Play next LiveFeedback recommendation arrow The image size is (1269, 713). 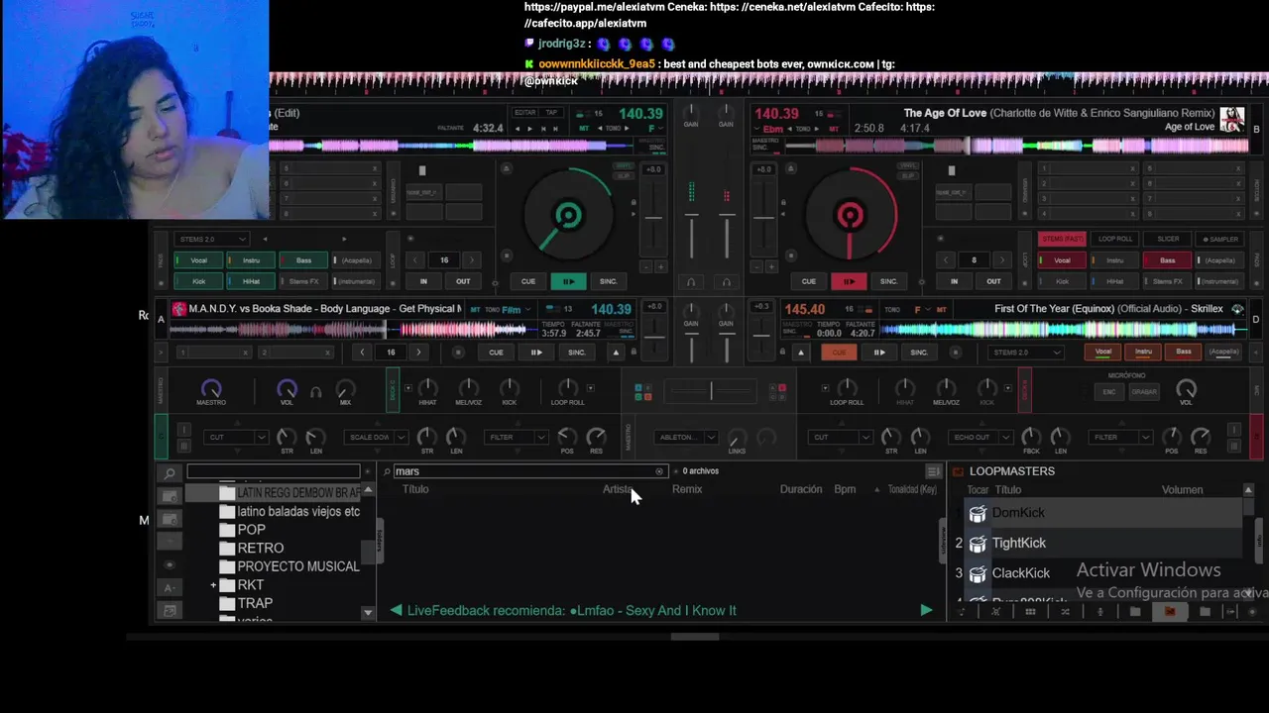coord(926,610)
